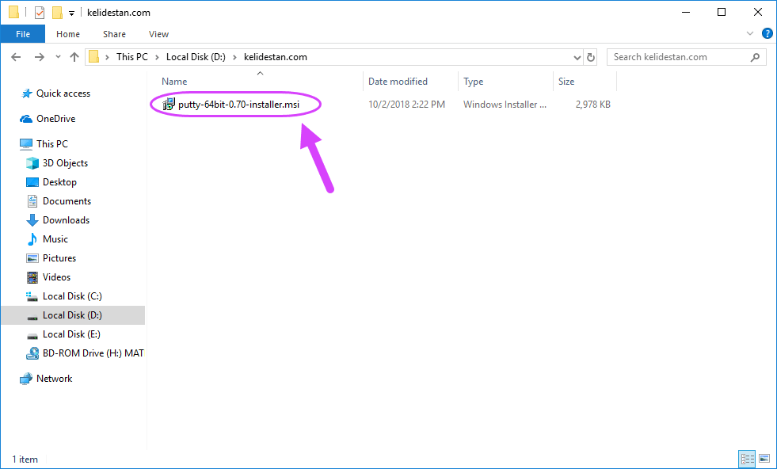
Task: Click Local Disk (D:) in the address path
Action: click(196, 57)
